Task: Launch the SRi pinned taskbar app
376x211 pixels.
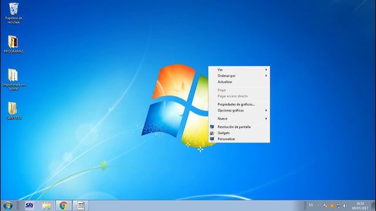Action: [29, 206]
